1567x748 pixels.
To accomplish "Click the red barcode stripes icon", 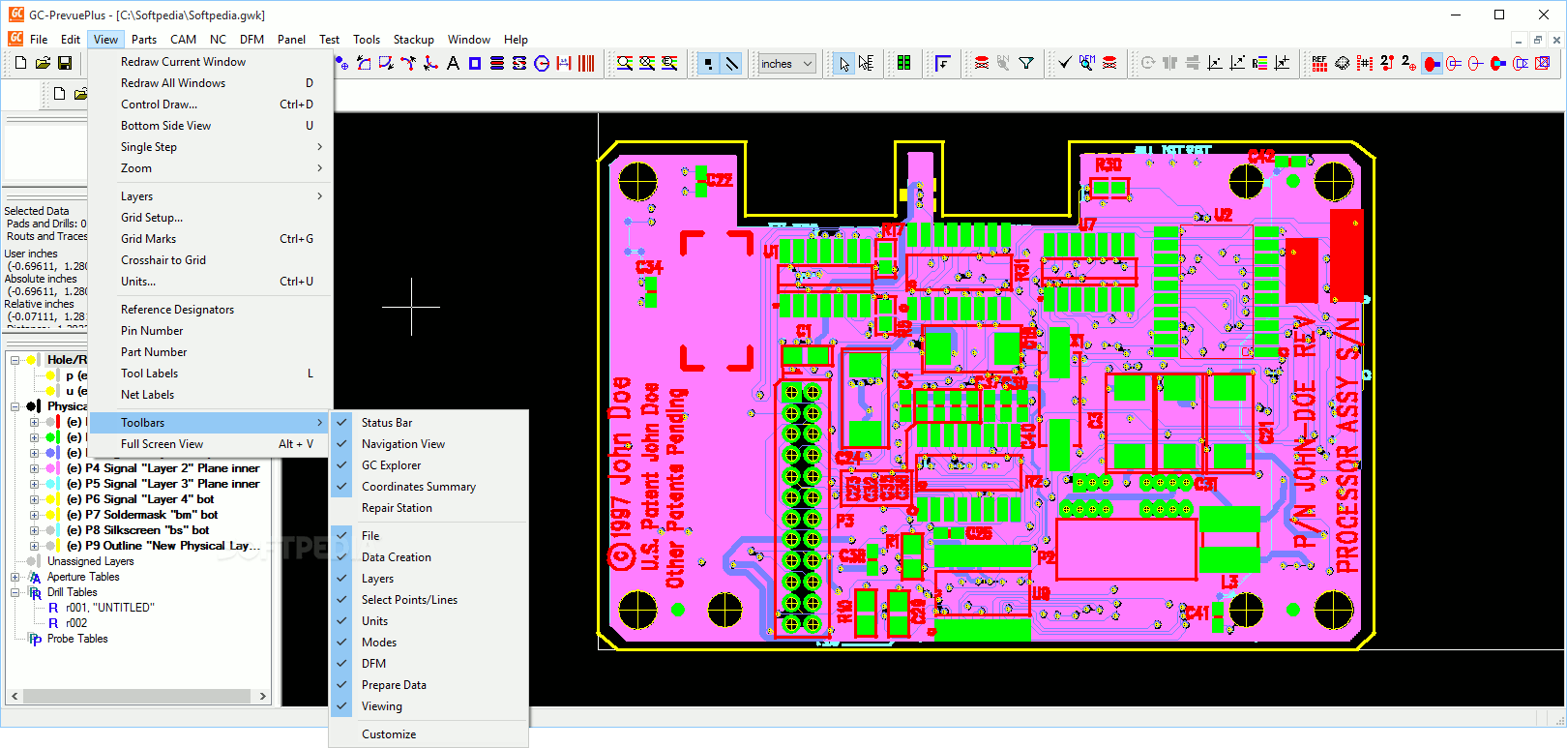I will coord(586,64).
